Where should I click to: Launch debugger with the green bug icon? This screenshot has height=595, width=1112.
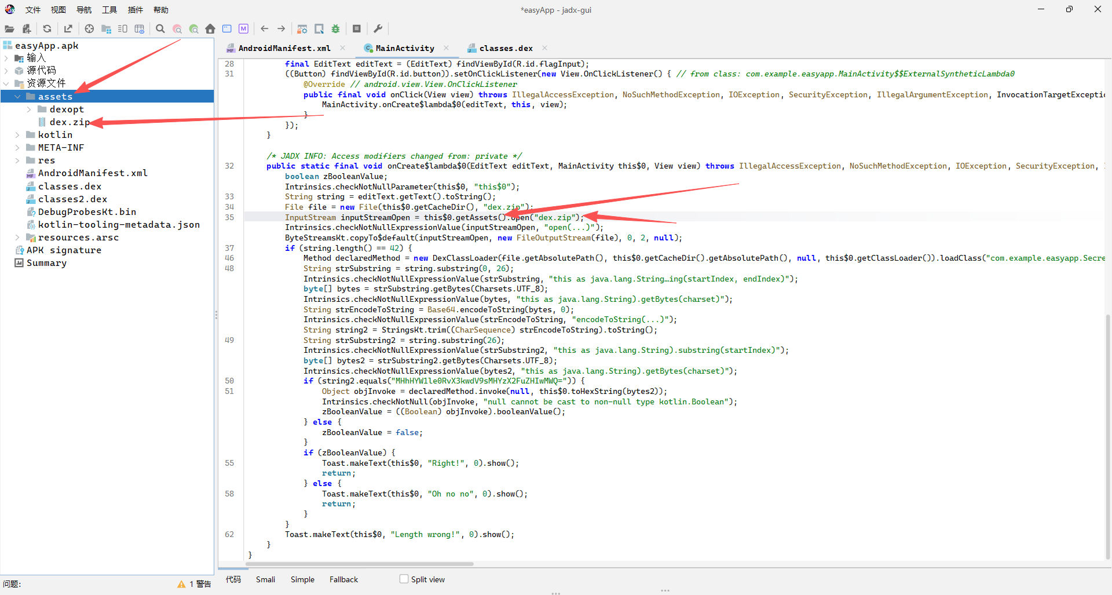(335, 29)
